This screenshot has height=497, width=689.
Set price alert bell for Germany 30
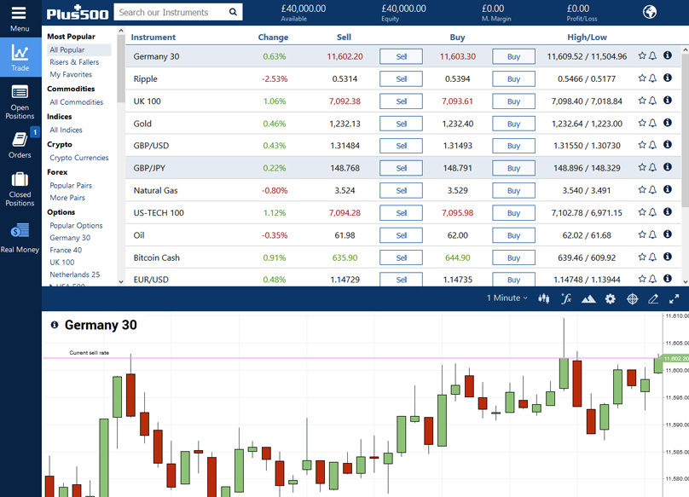[653, 55]
